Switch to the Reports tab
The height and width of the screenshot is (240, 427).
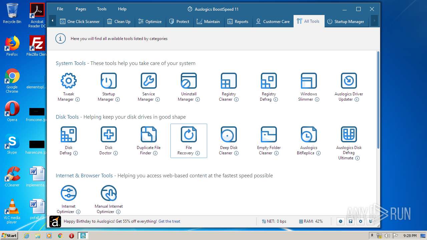(x=238, y=21)
